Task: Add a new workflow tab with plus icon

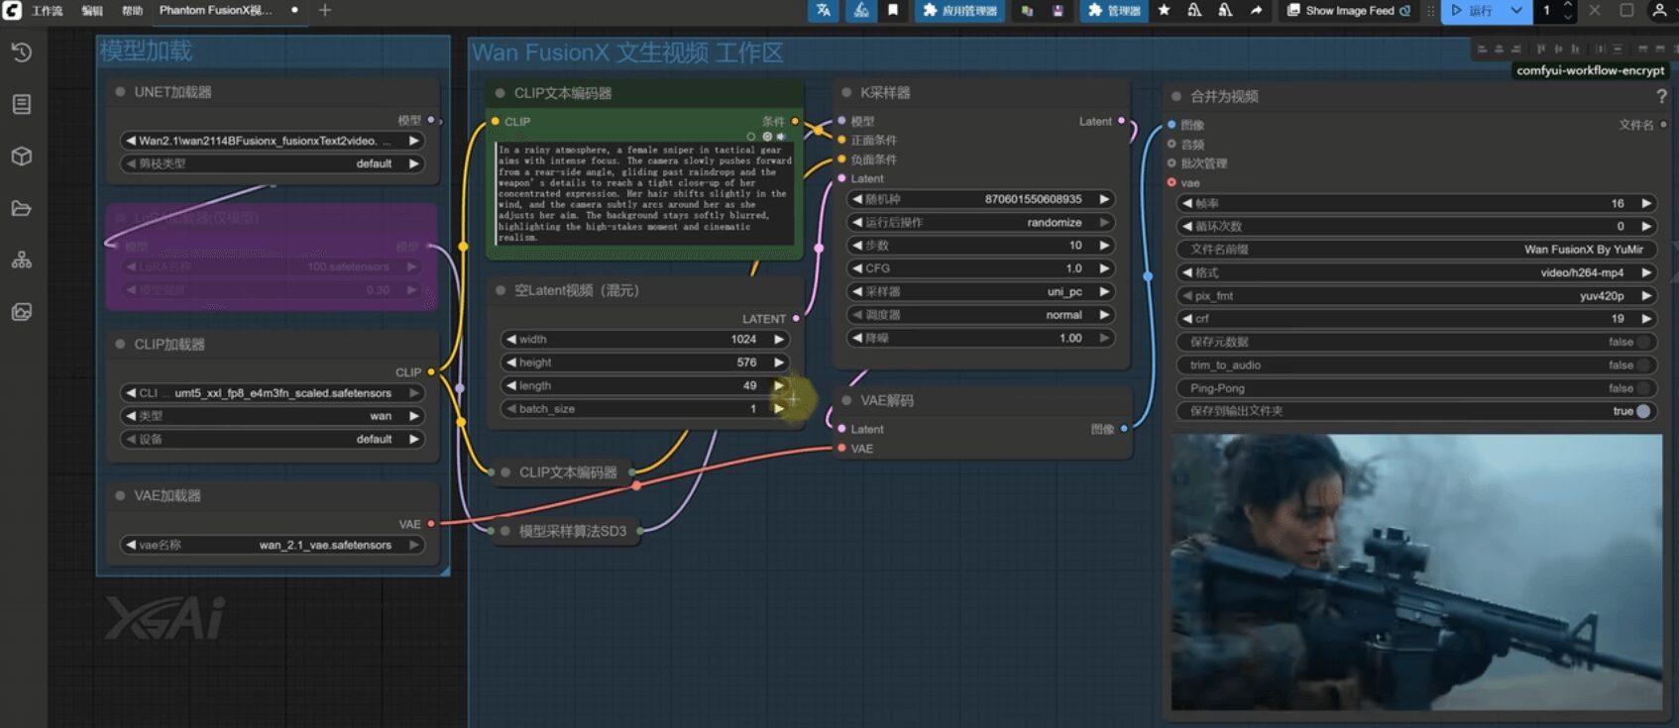Action: coord(325,10)
